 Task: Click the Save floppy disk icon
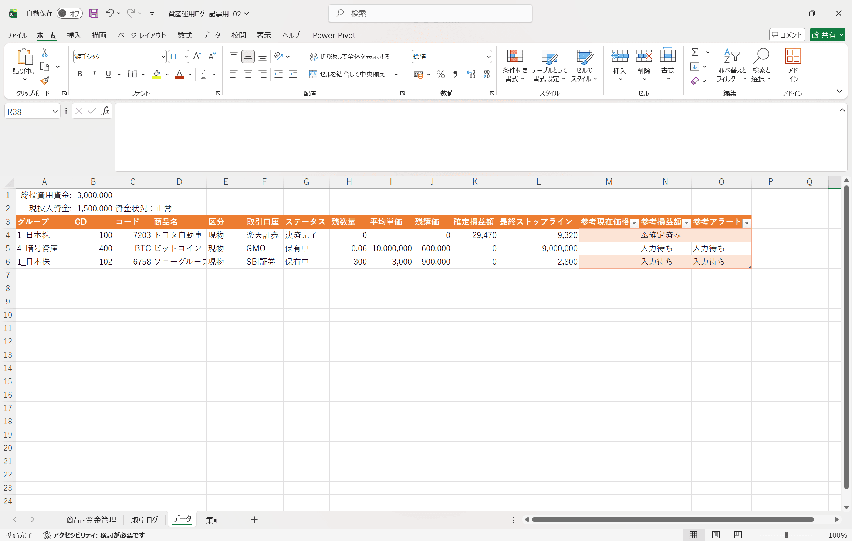(94, 14)
